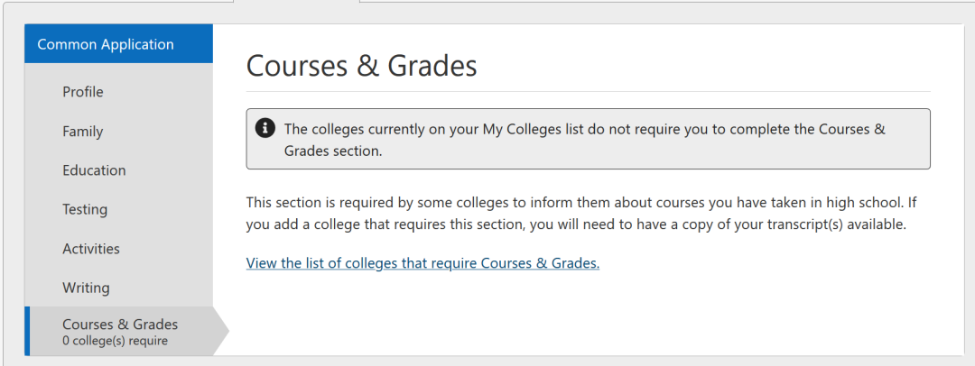This screenshot has height=366, width=975.
Task: View the list of colleges requiring Courses & Grades
Action: tap(422, 263)
